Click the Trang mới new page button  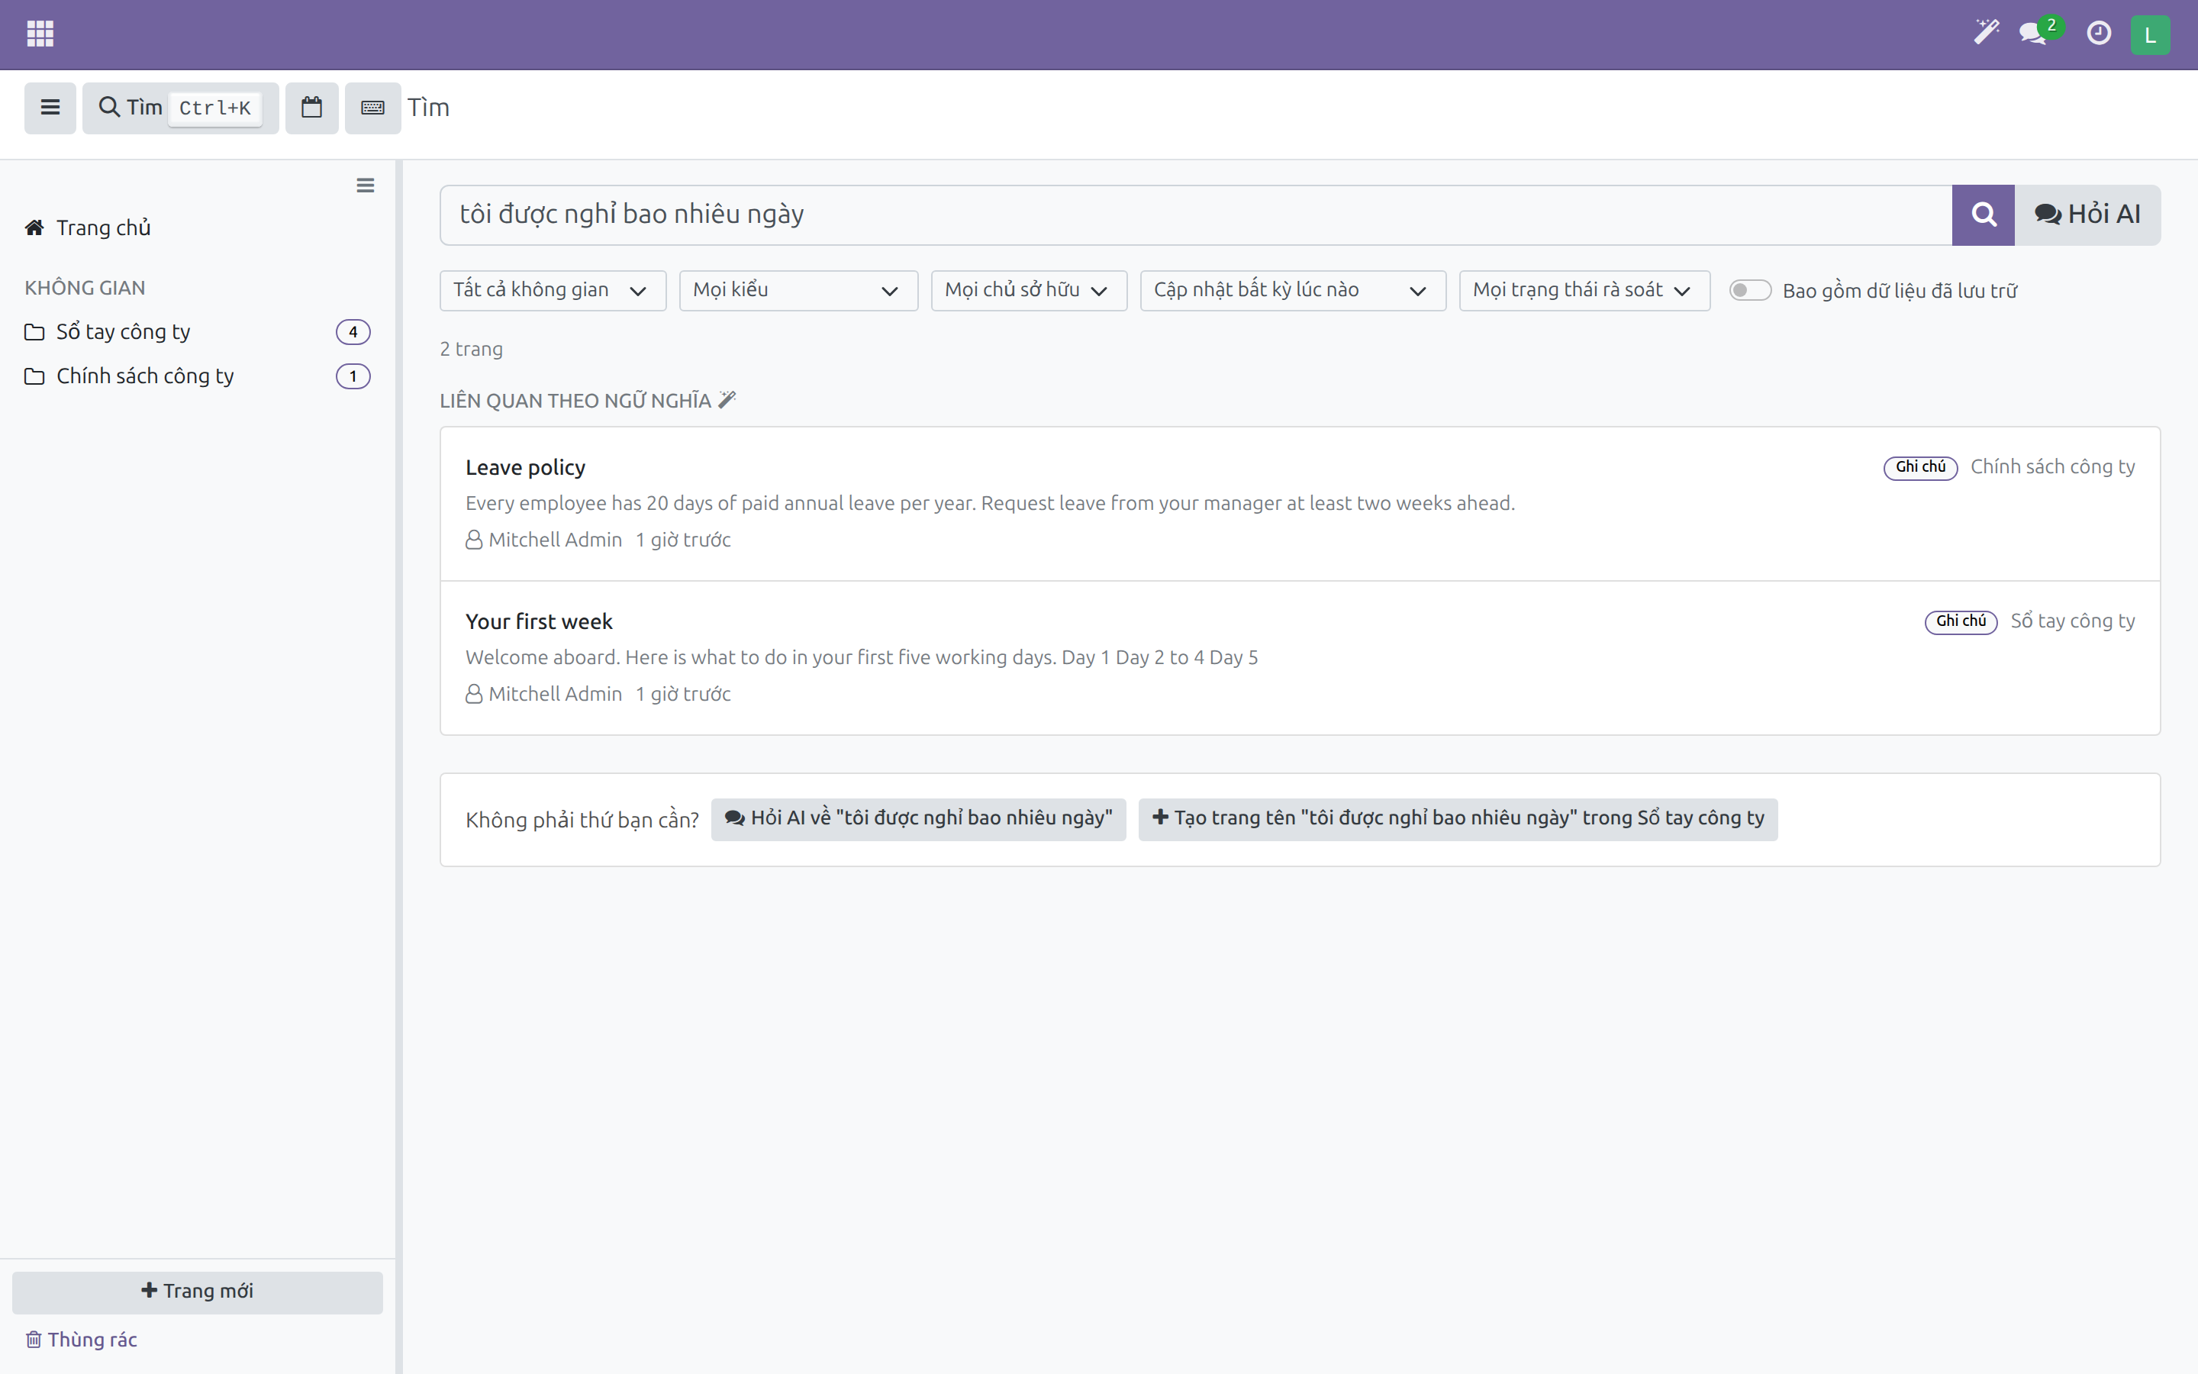[197, 1292]
